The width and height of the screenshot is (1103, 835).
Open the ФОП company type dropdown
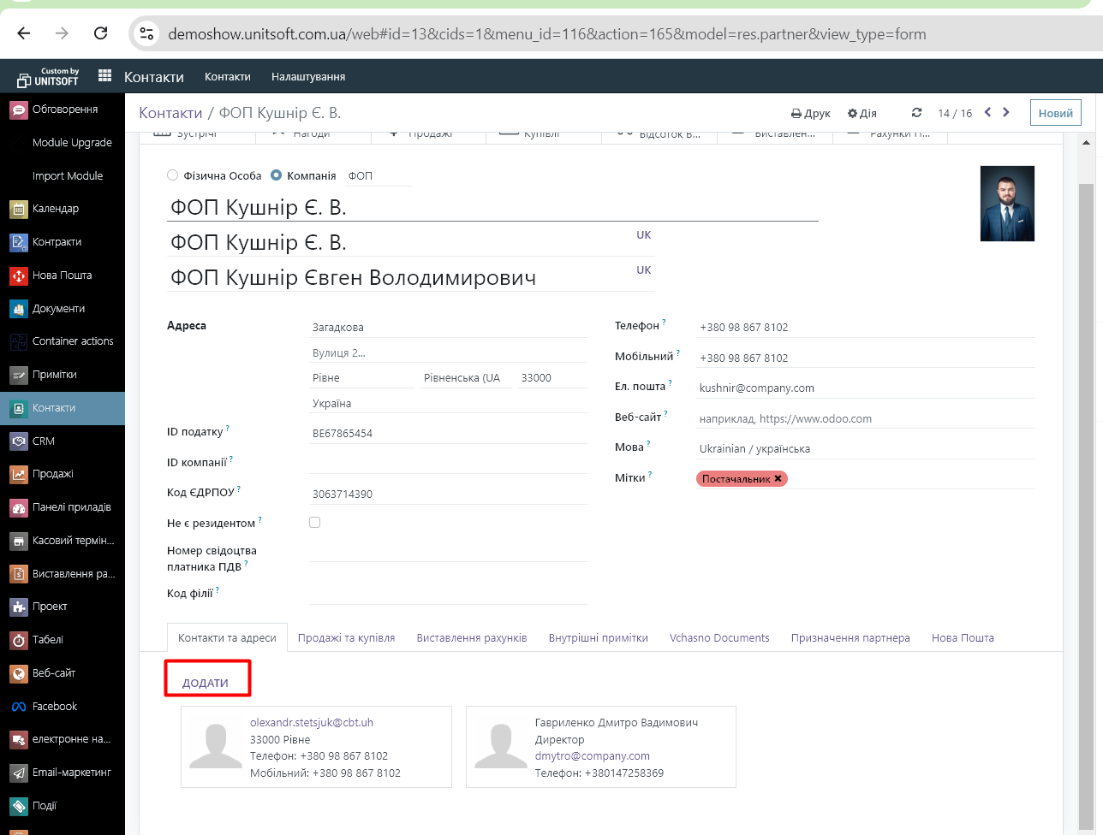pos(378,175)
